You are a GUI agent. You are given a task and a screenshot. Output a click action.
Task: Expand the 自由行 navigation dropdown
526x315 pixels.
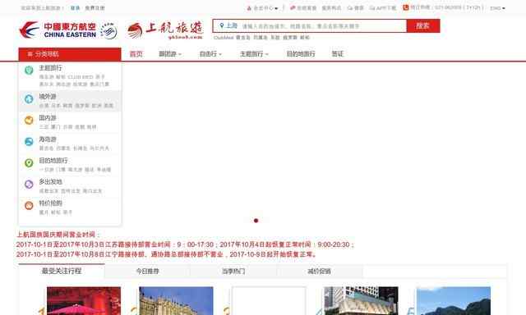pos(210,54)
